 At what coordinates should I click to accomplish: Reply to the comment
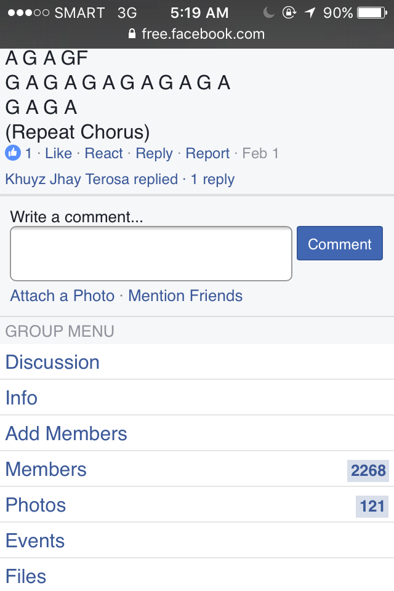[154, 153]
